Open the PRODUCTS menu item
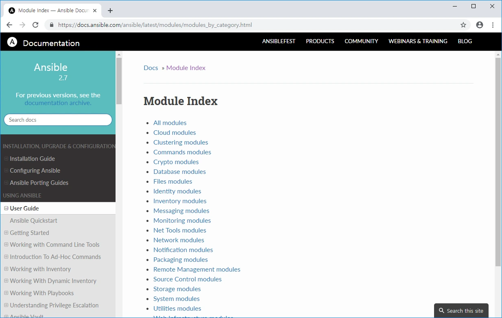This screenshot has width=502, height=318. [x=320, y=41]
